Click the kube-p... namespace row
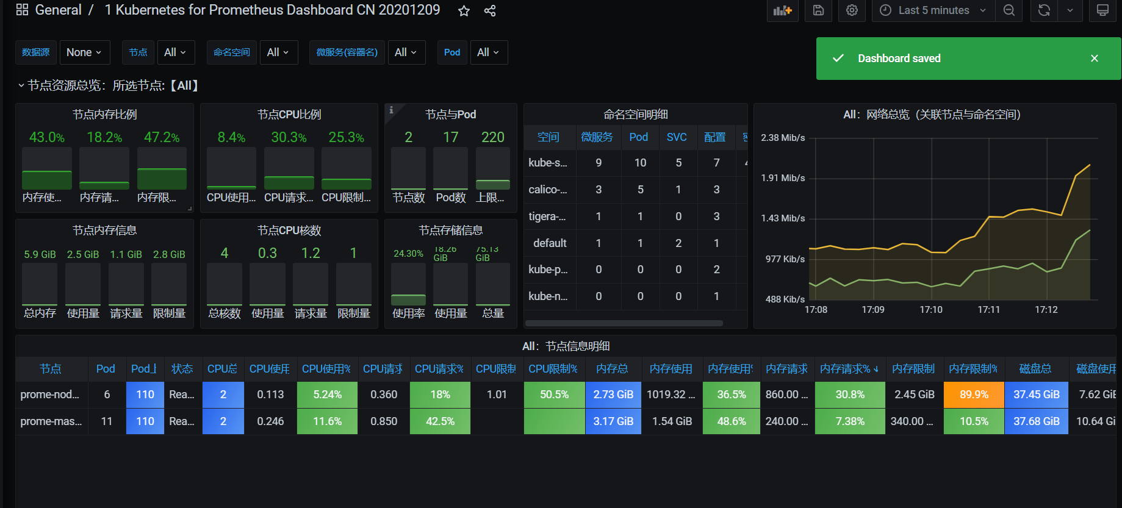The height and width of the screenshot is (508, 1122). tap(635, 270)
